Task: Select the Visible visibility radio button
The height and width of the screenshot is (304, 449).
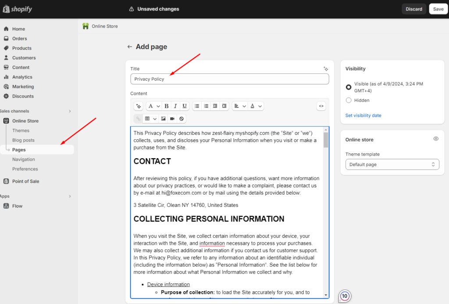Action: tap(349, 84)
